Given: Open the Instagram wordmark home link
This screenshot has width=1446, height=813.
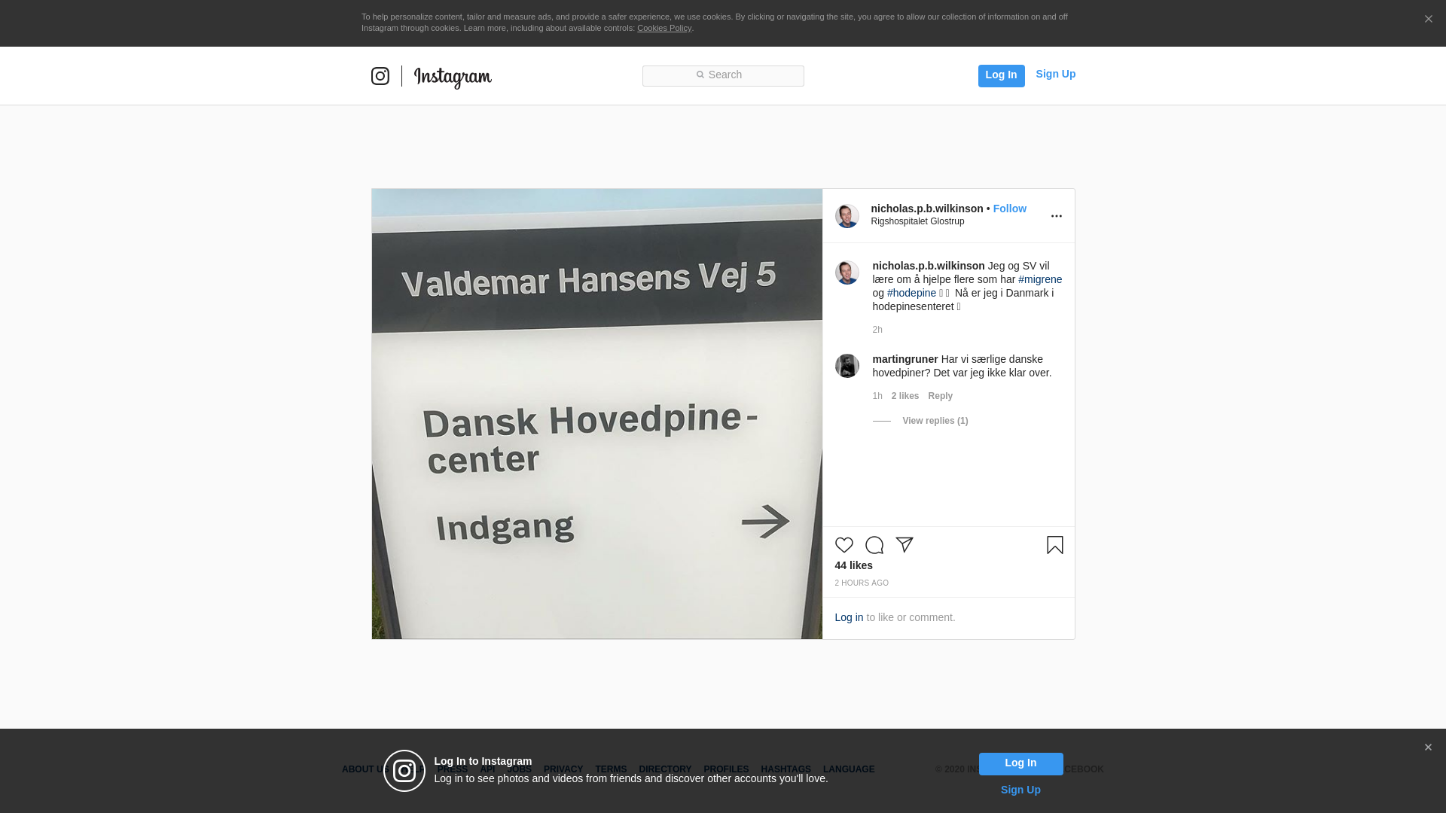Looking at the screenshot, I should [x=453, y=78].
